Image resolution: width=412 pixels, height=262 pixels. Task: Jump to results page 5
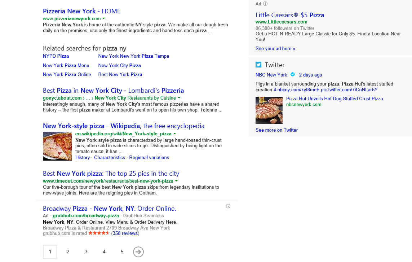coord(122,252)
